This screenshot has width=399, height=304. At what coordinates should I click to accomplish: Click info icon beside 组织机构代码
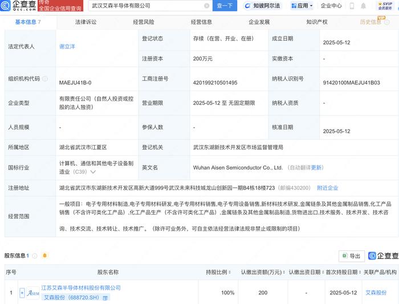[45, 79]
